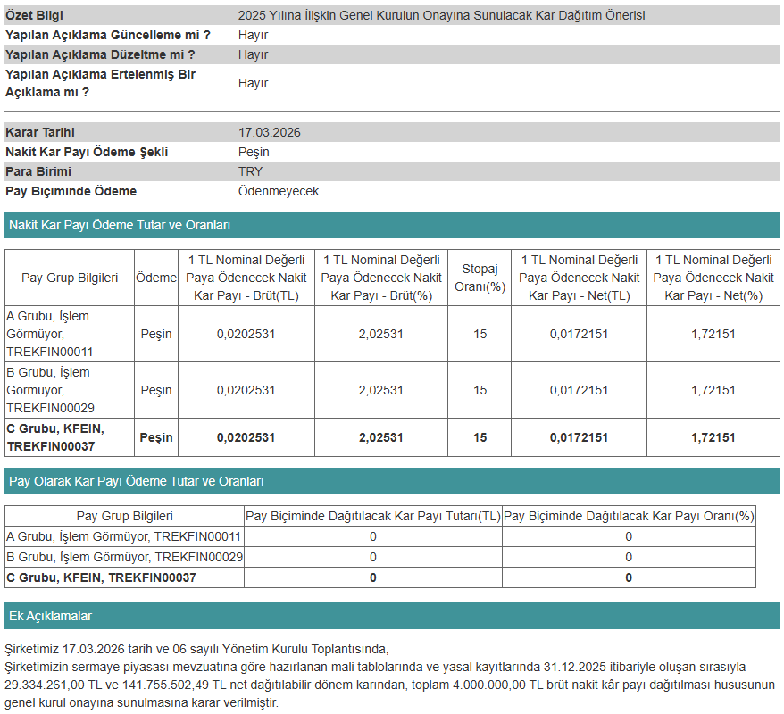Click the Karar Tarihi value 17.03.2026

270,132
